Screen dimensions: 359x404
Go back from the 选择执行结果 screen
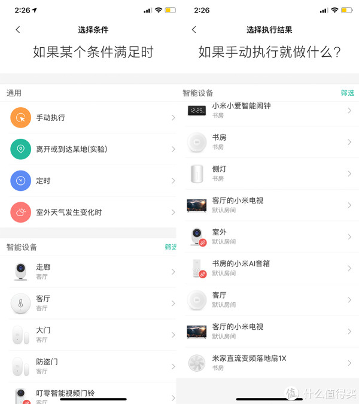[x=194, y=30]
